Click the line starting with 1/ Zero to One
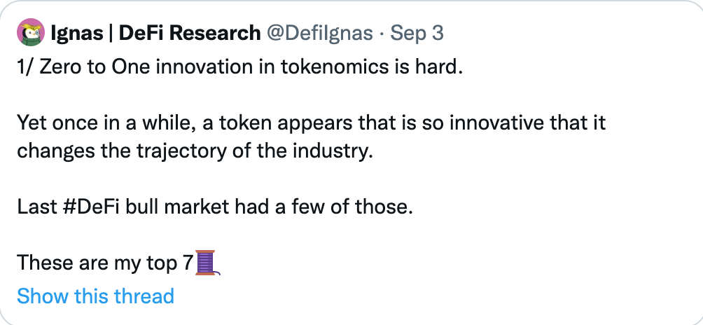Viewport: 703px width, 325px height. coord(239,69)
